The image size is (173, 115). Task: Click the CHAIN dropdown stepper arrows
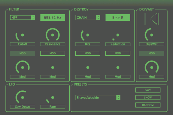click(x=98, y=17)
